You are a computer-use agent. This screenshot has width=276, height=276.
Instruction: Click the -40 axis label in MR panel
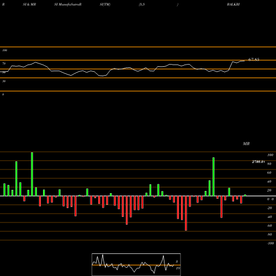pyautogui.click(x=269, y=217)
